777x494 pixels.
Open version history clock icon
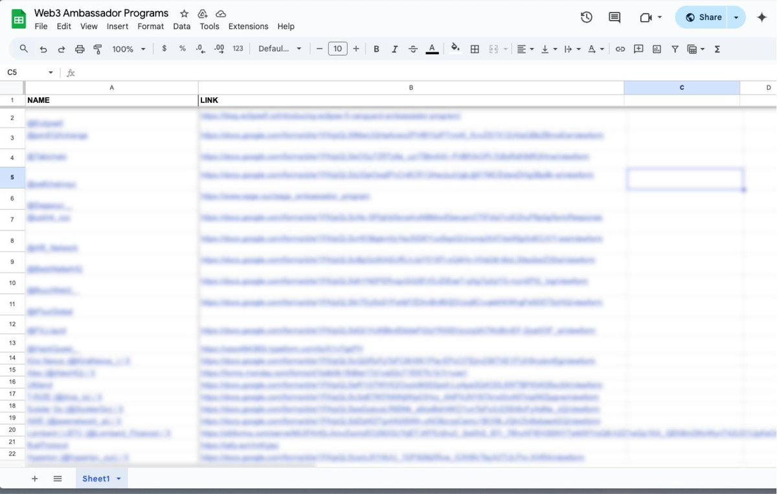click(x=587, y=17)
